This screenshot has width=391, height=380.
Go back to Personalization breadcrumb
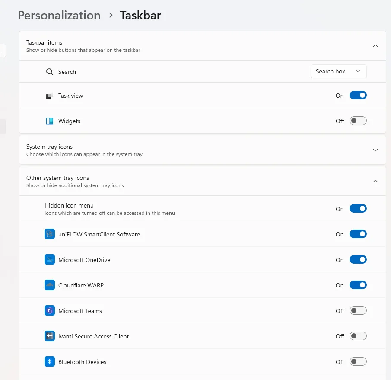pos(59,16)
